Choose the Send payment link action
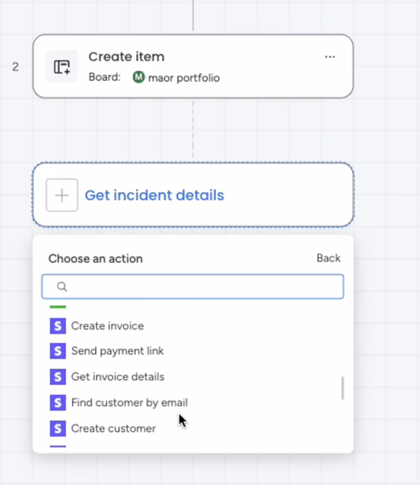Viewport: 420px width, 485px height. (x=117, y=351)
